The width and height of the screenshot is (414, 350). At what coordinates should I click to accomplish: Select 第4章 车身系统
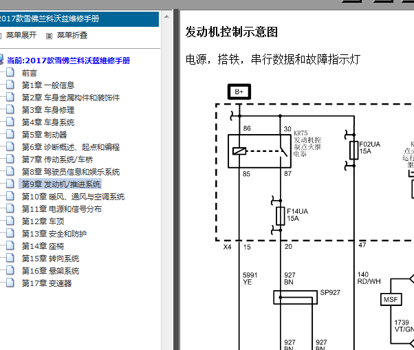pyautogui.click(x=48, y=122)
